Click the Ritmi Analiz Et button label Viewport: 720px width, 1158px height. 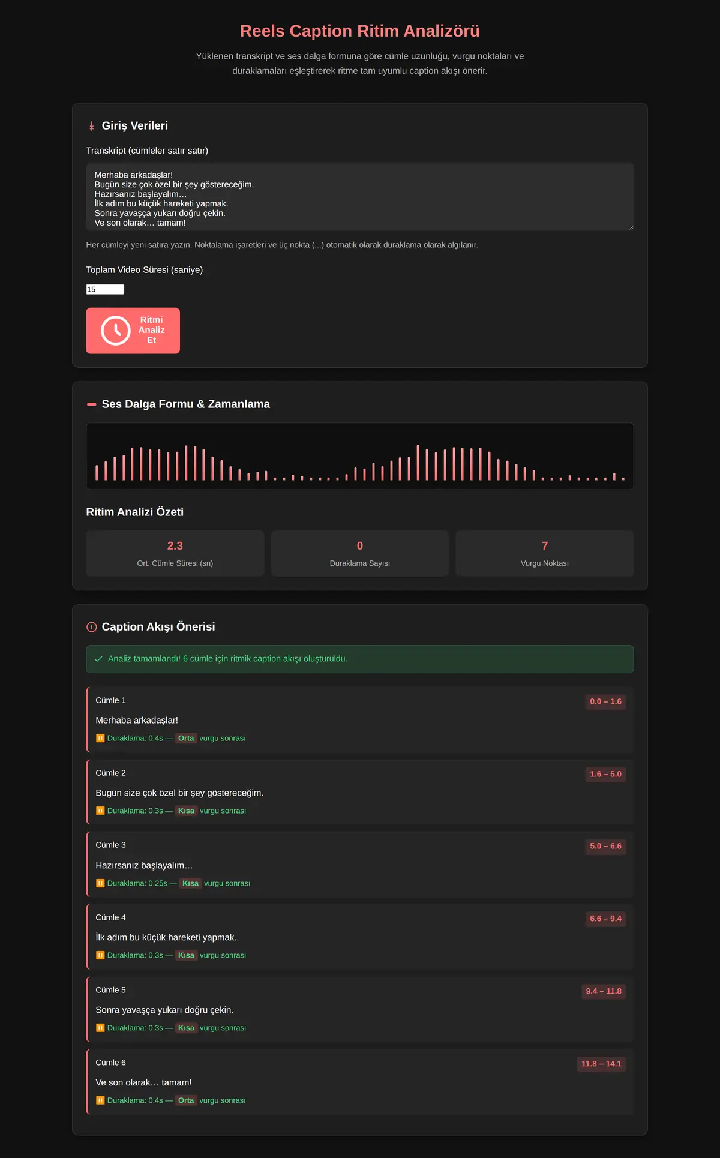[152, 330]
